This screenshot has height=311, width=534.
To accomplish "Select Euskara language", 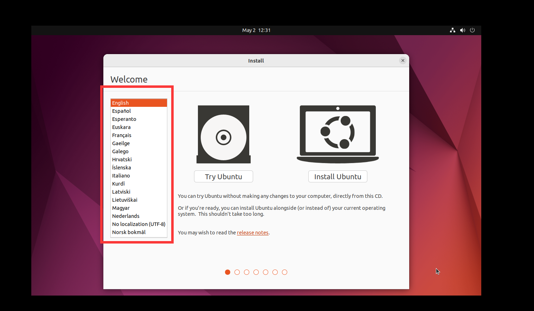I will (139, 127).
